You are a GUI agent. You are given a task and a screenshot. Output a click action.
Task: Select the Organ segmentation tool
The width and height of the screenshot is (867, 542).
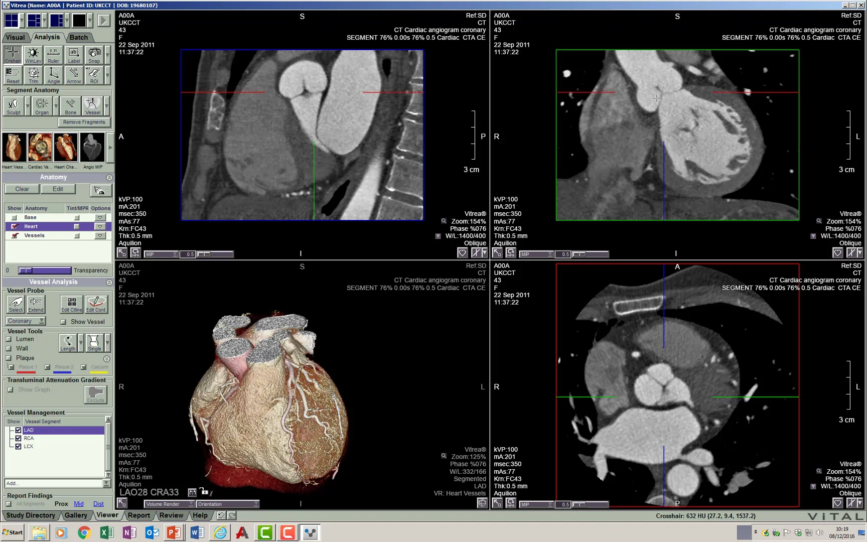42,106
